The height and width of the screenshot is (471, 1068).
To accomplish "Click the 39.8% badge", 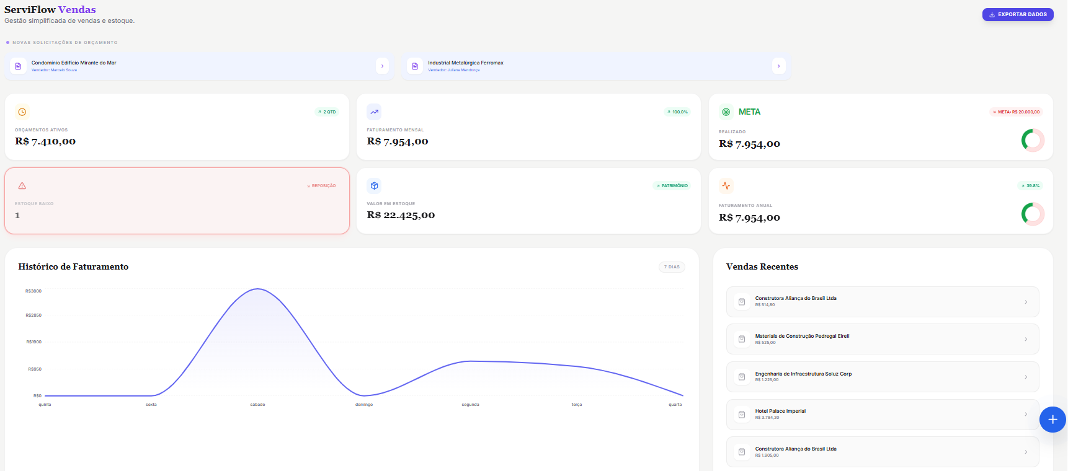I will pyautogui.click(x=1030, y=186).
